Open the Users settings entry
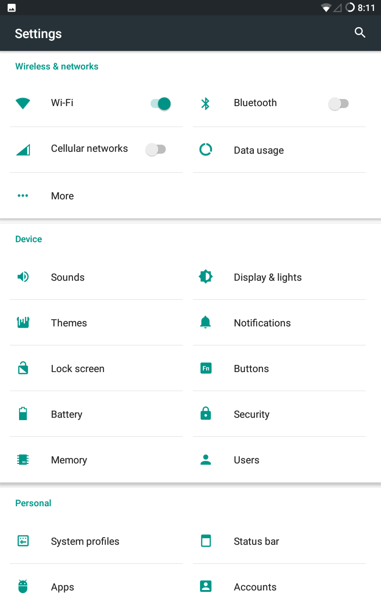This screenshot has height=609, width=381. click(x=246, y=460)
